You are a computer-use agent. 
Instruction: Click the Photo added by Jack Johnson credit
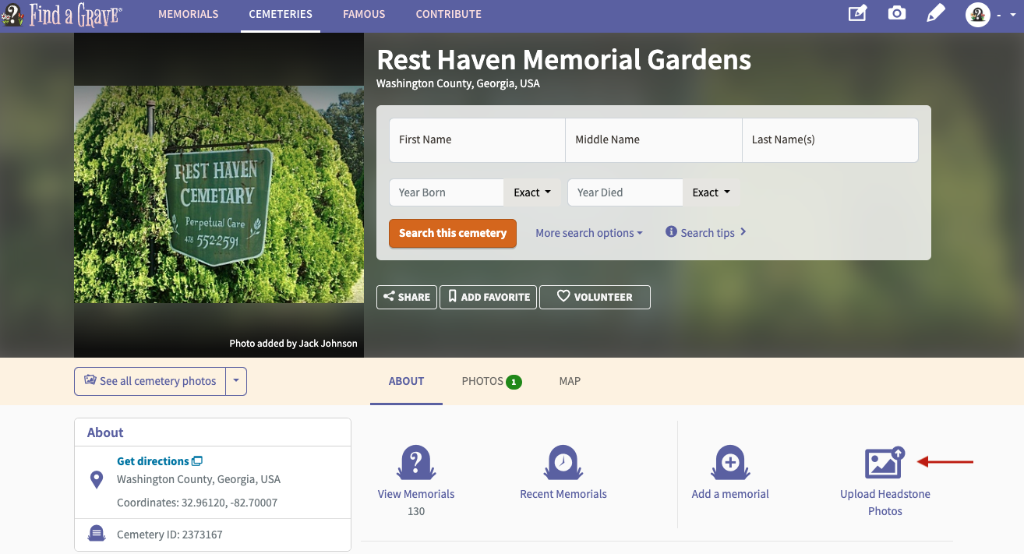[x=293, y=343]
